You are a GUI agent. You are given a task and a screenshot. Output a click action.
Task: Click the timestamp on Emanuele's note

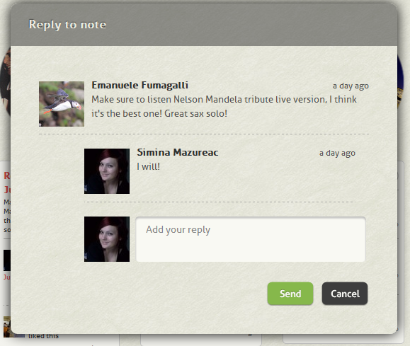tap(351, 86)
